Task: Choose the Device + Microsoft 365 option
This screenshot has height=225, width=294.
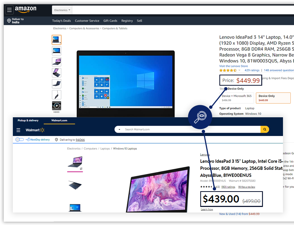Action: click(x=237, y=98)
